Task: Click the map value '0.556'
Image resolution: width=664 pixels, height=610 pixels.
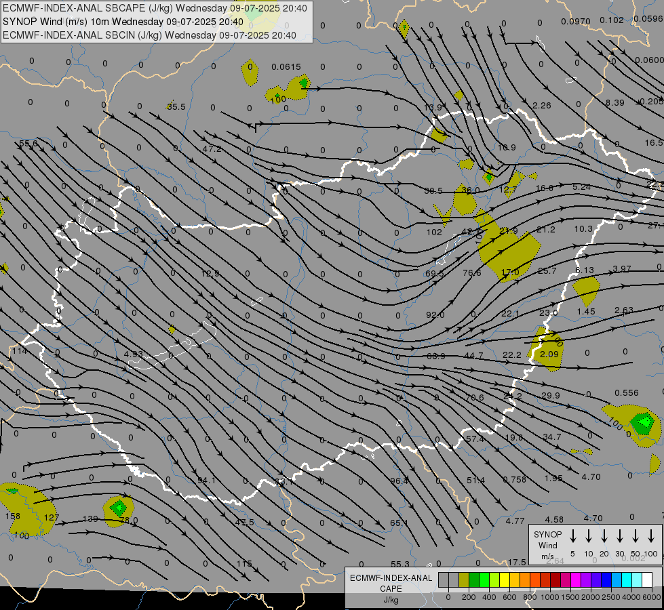Action: pos(626,393)
